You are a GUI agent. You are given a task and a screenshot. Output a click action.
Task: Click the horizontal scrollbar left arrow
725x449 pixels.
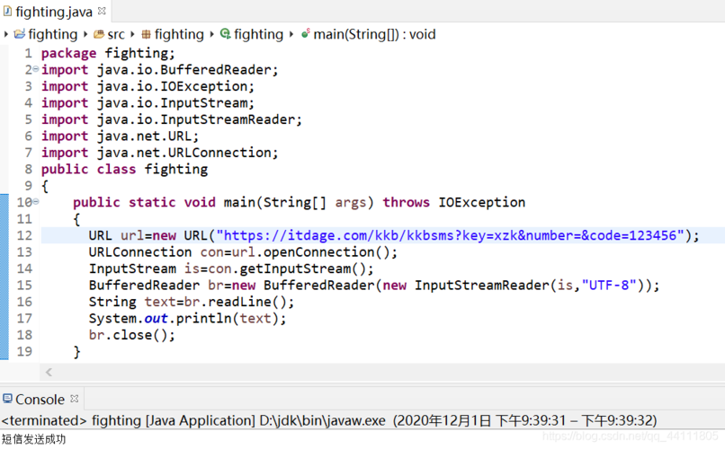[49, 372]
